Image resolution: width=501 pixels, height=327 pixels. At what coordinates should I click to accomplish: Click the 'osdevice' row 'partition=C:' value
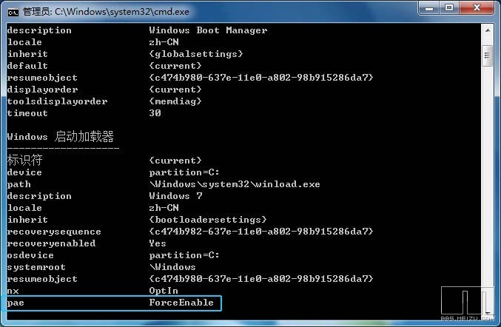pyautogui.click(x=184, y=255)
